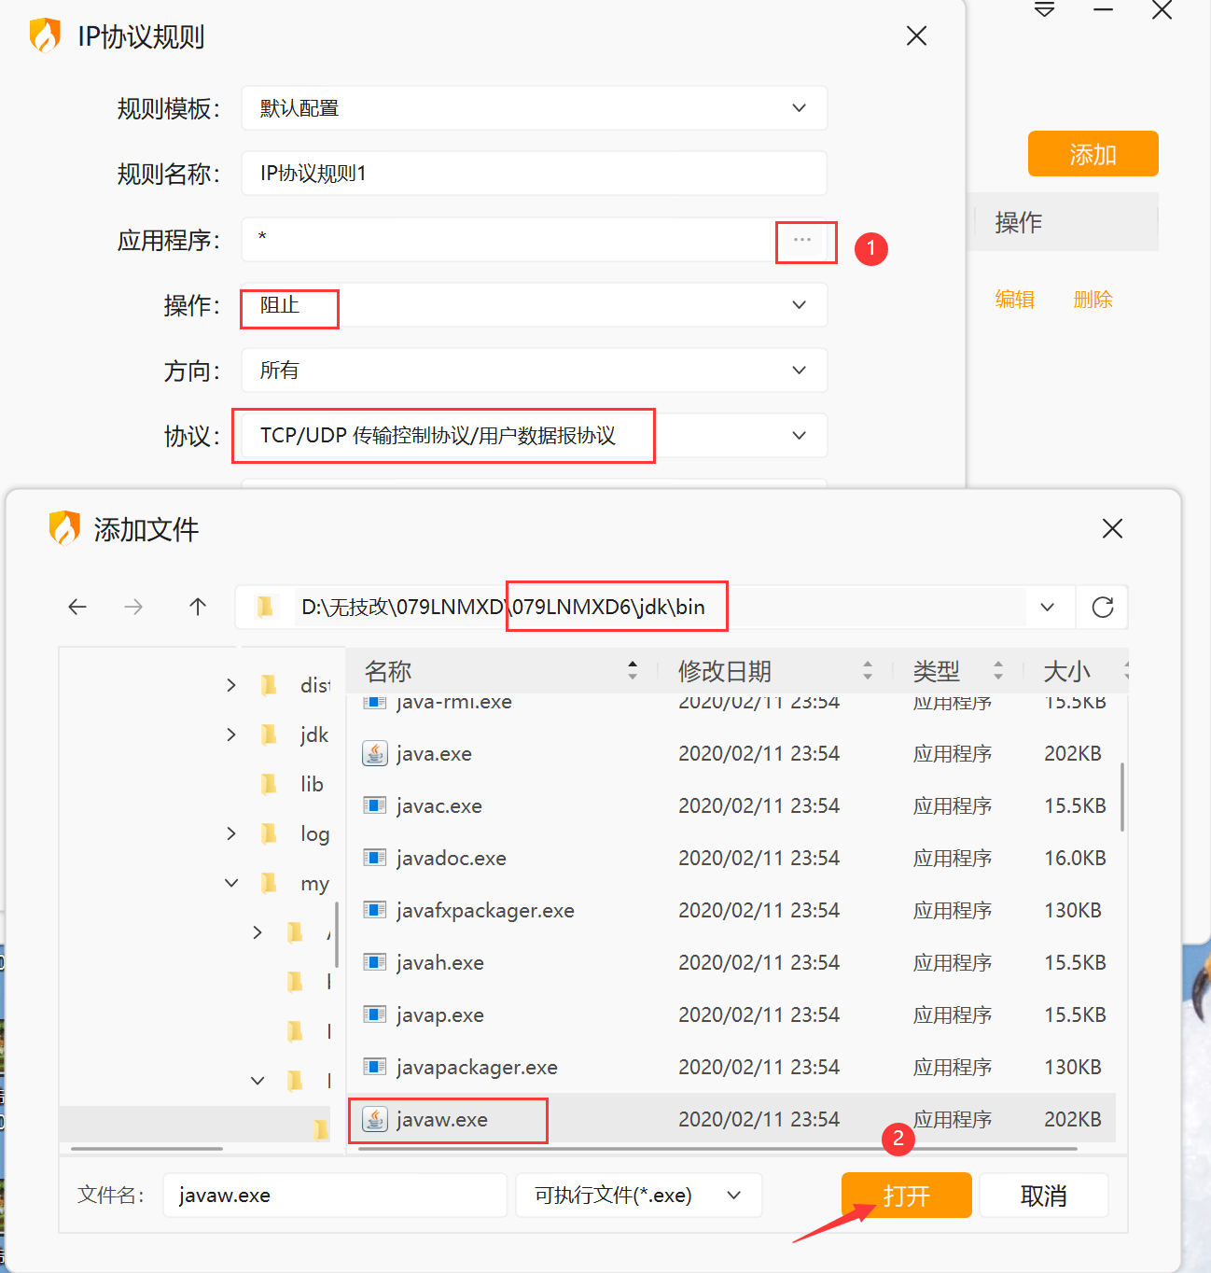This screenshot has height=1273, width=1211.
Task: Expand the jdk folder in tree
Action: (x=231, y=735)
